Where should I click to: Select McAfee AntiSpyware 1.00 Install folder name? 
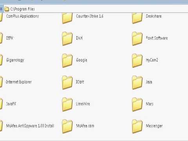[x=30, y=126]
